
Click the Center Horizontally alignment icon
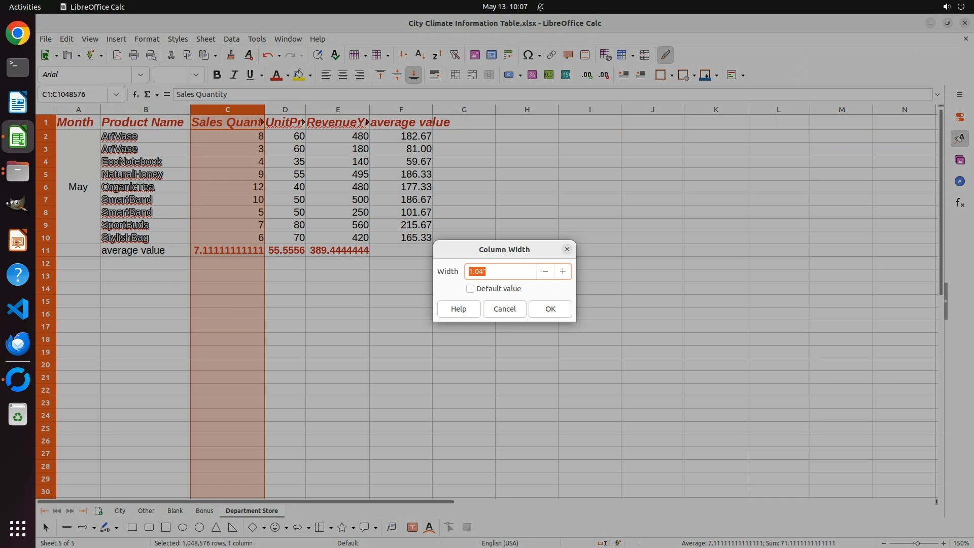pos(343,75)
